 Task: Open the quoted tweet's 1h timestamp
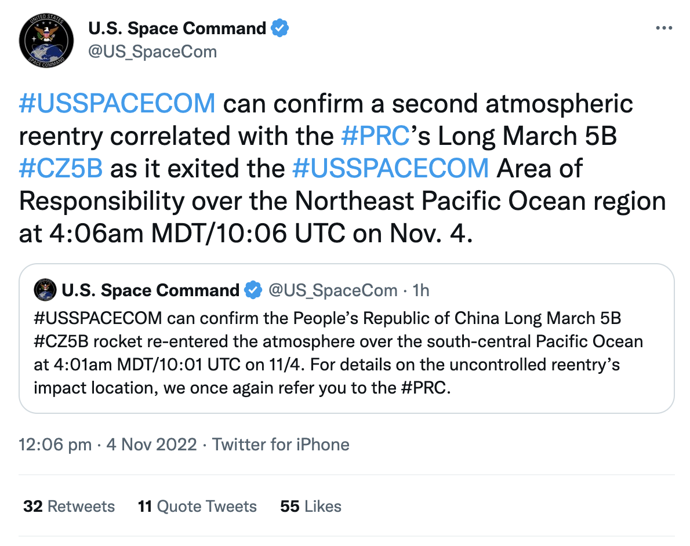[x=421, y=290]
